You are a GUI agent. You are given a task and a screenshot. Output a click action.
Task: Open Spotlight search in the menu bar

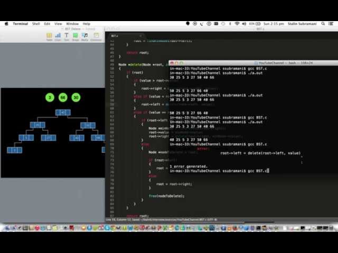click(323, 24)
